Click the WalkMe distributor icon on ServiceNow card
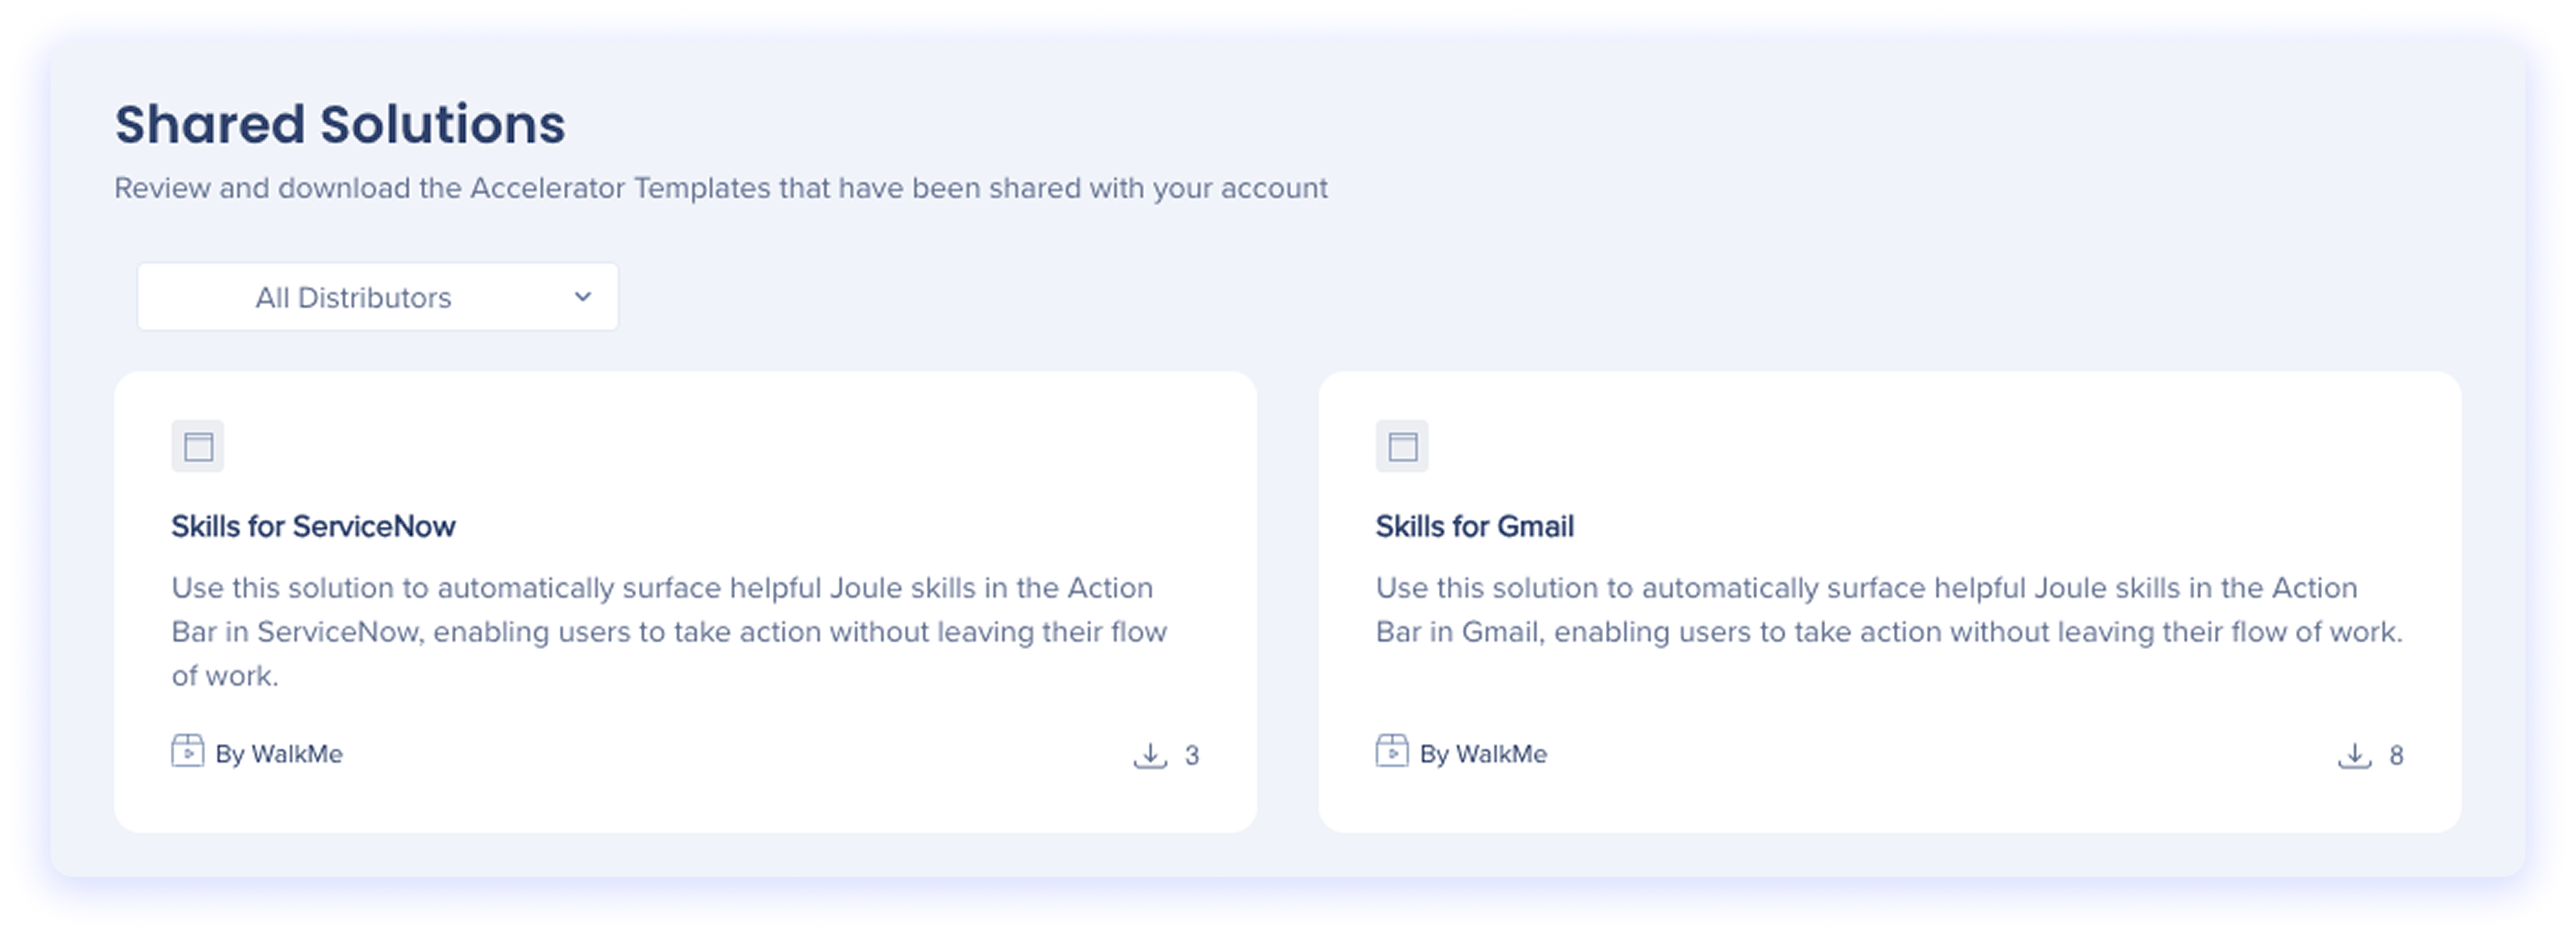The height and width of the screenshot is (936, 2576). click(187, 751)
